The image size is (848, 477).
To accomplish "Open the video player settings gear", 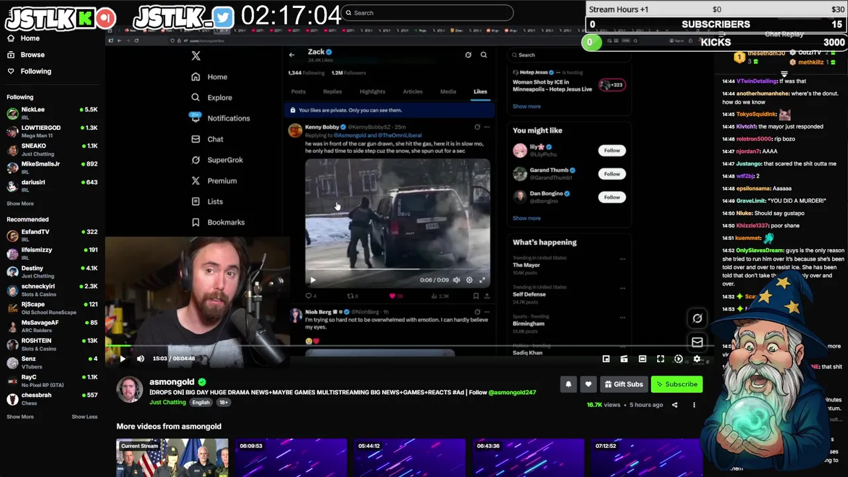I will click(x=696, y=358).
